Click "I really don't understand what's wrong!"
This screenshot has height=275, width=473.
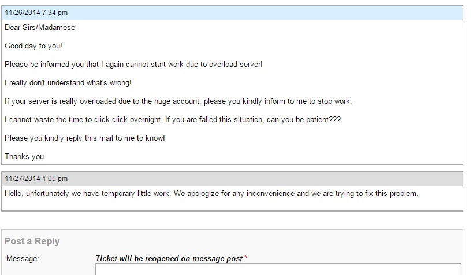68,83
